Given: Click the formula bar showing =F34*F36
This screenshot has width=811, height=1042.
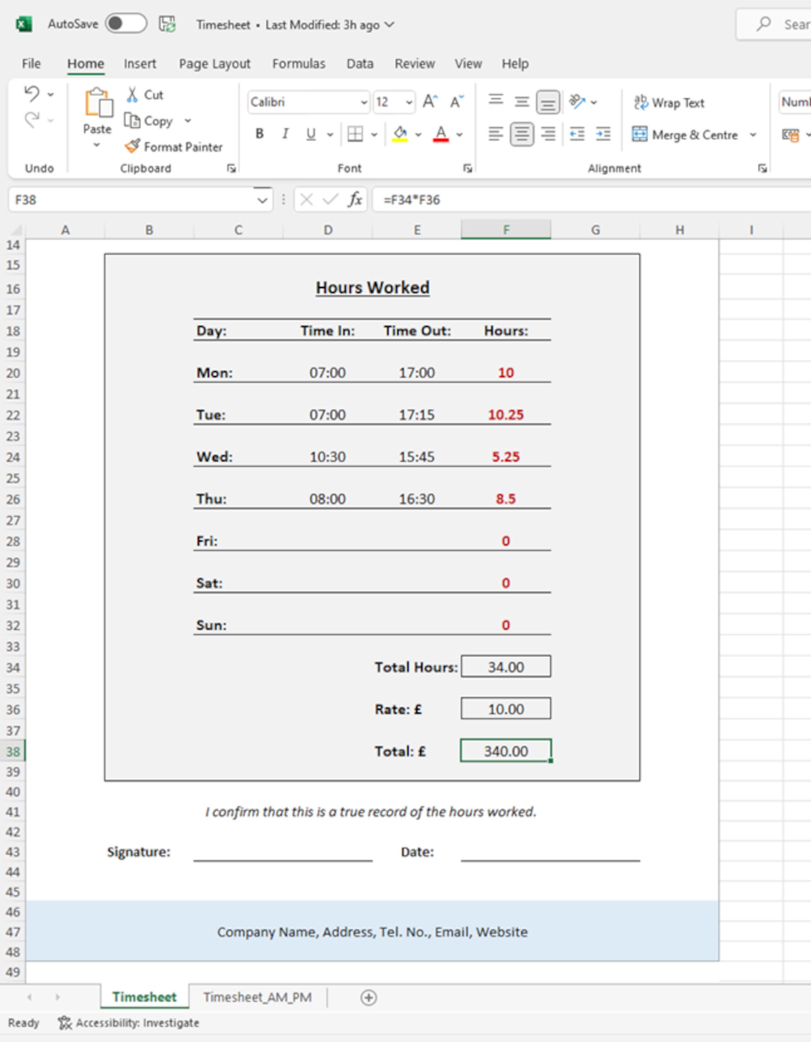Looking at the screenshot, I should pos(592,199).
